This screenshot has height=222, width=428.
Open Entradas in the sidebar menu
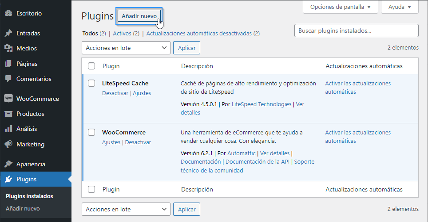28,33
